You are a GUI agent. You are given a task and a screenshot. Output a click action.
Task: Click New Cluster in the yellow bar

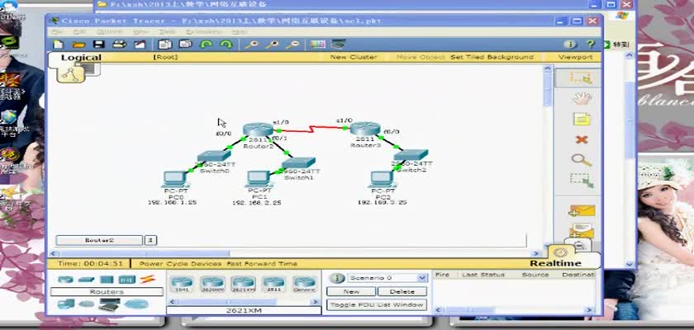click(354, 58)
